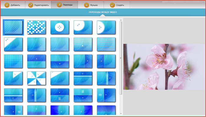The height and width of the screenshot is (117, 206).
Task: Choose the left-side half circle transition
Action: [x=106, y=27]
